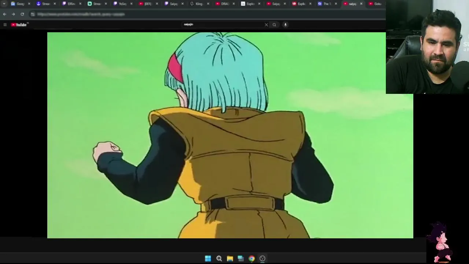
Task: Switch to Google Chrome on the taskbar
Action: (x=252, y=258)
